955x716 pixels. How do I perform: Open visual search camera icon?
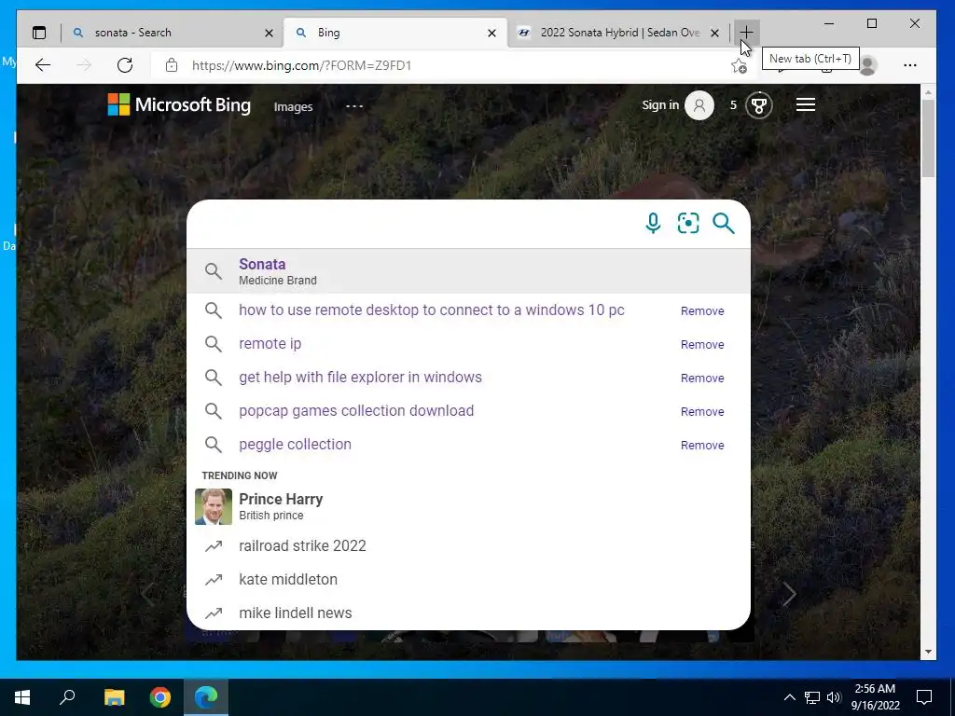[x=688, y=223]
